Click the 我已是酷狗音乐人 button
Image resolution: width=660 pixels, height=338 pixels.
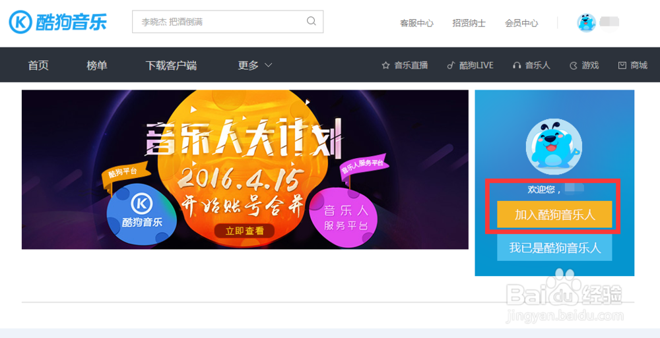pos(554,248)
